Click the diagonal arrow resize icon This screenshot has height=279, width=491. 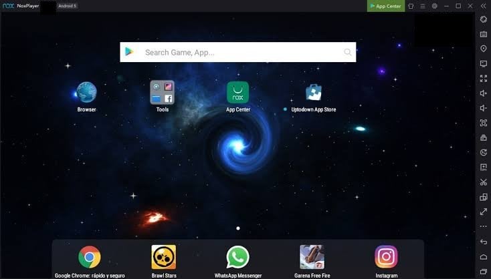click(484, 212)
